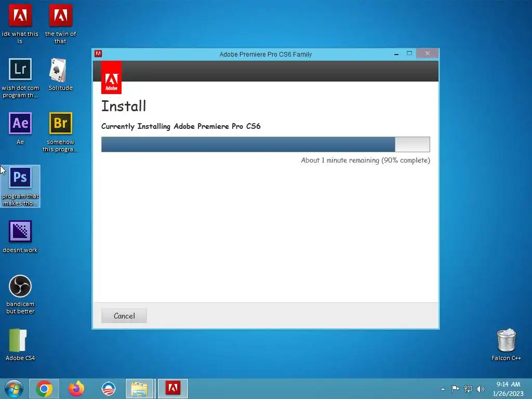Click the 'Install' heading
532x399 pixels.
[124, 106]
